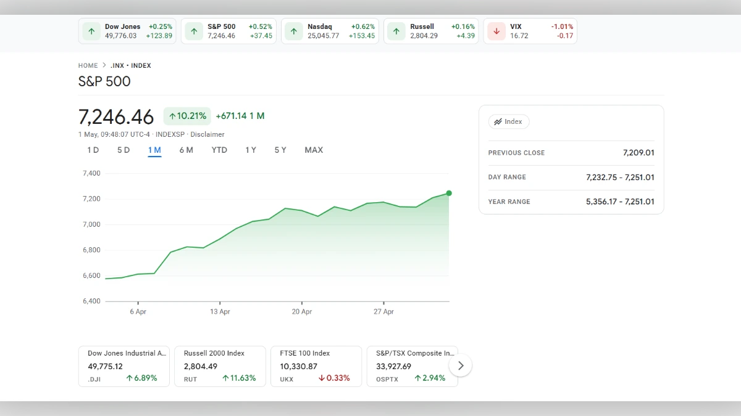The height and width of the screenshot is (416, 741).
Task: Click the .DJI +6.89% change value
Action: [141, 378]
